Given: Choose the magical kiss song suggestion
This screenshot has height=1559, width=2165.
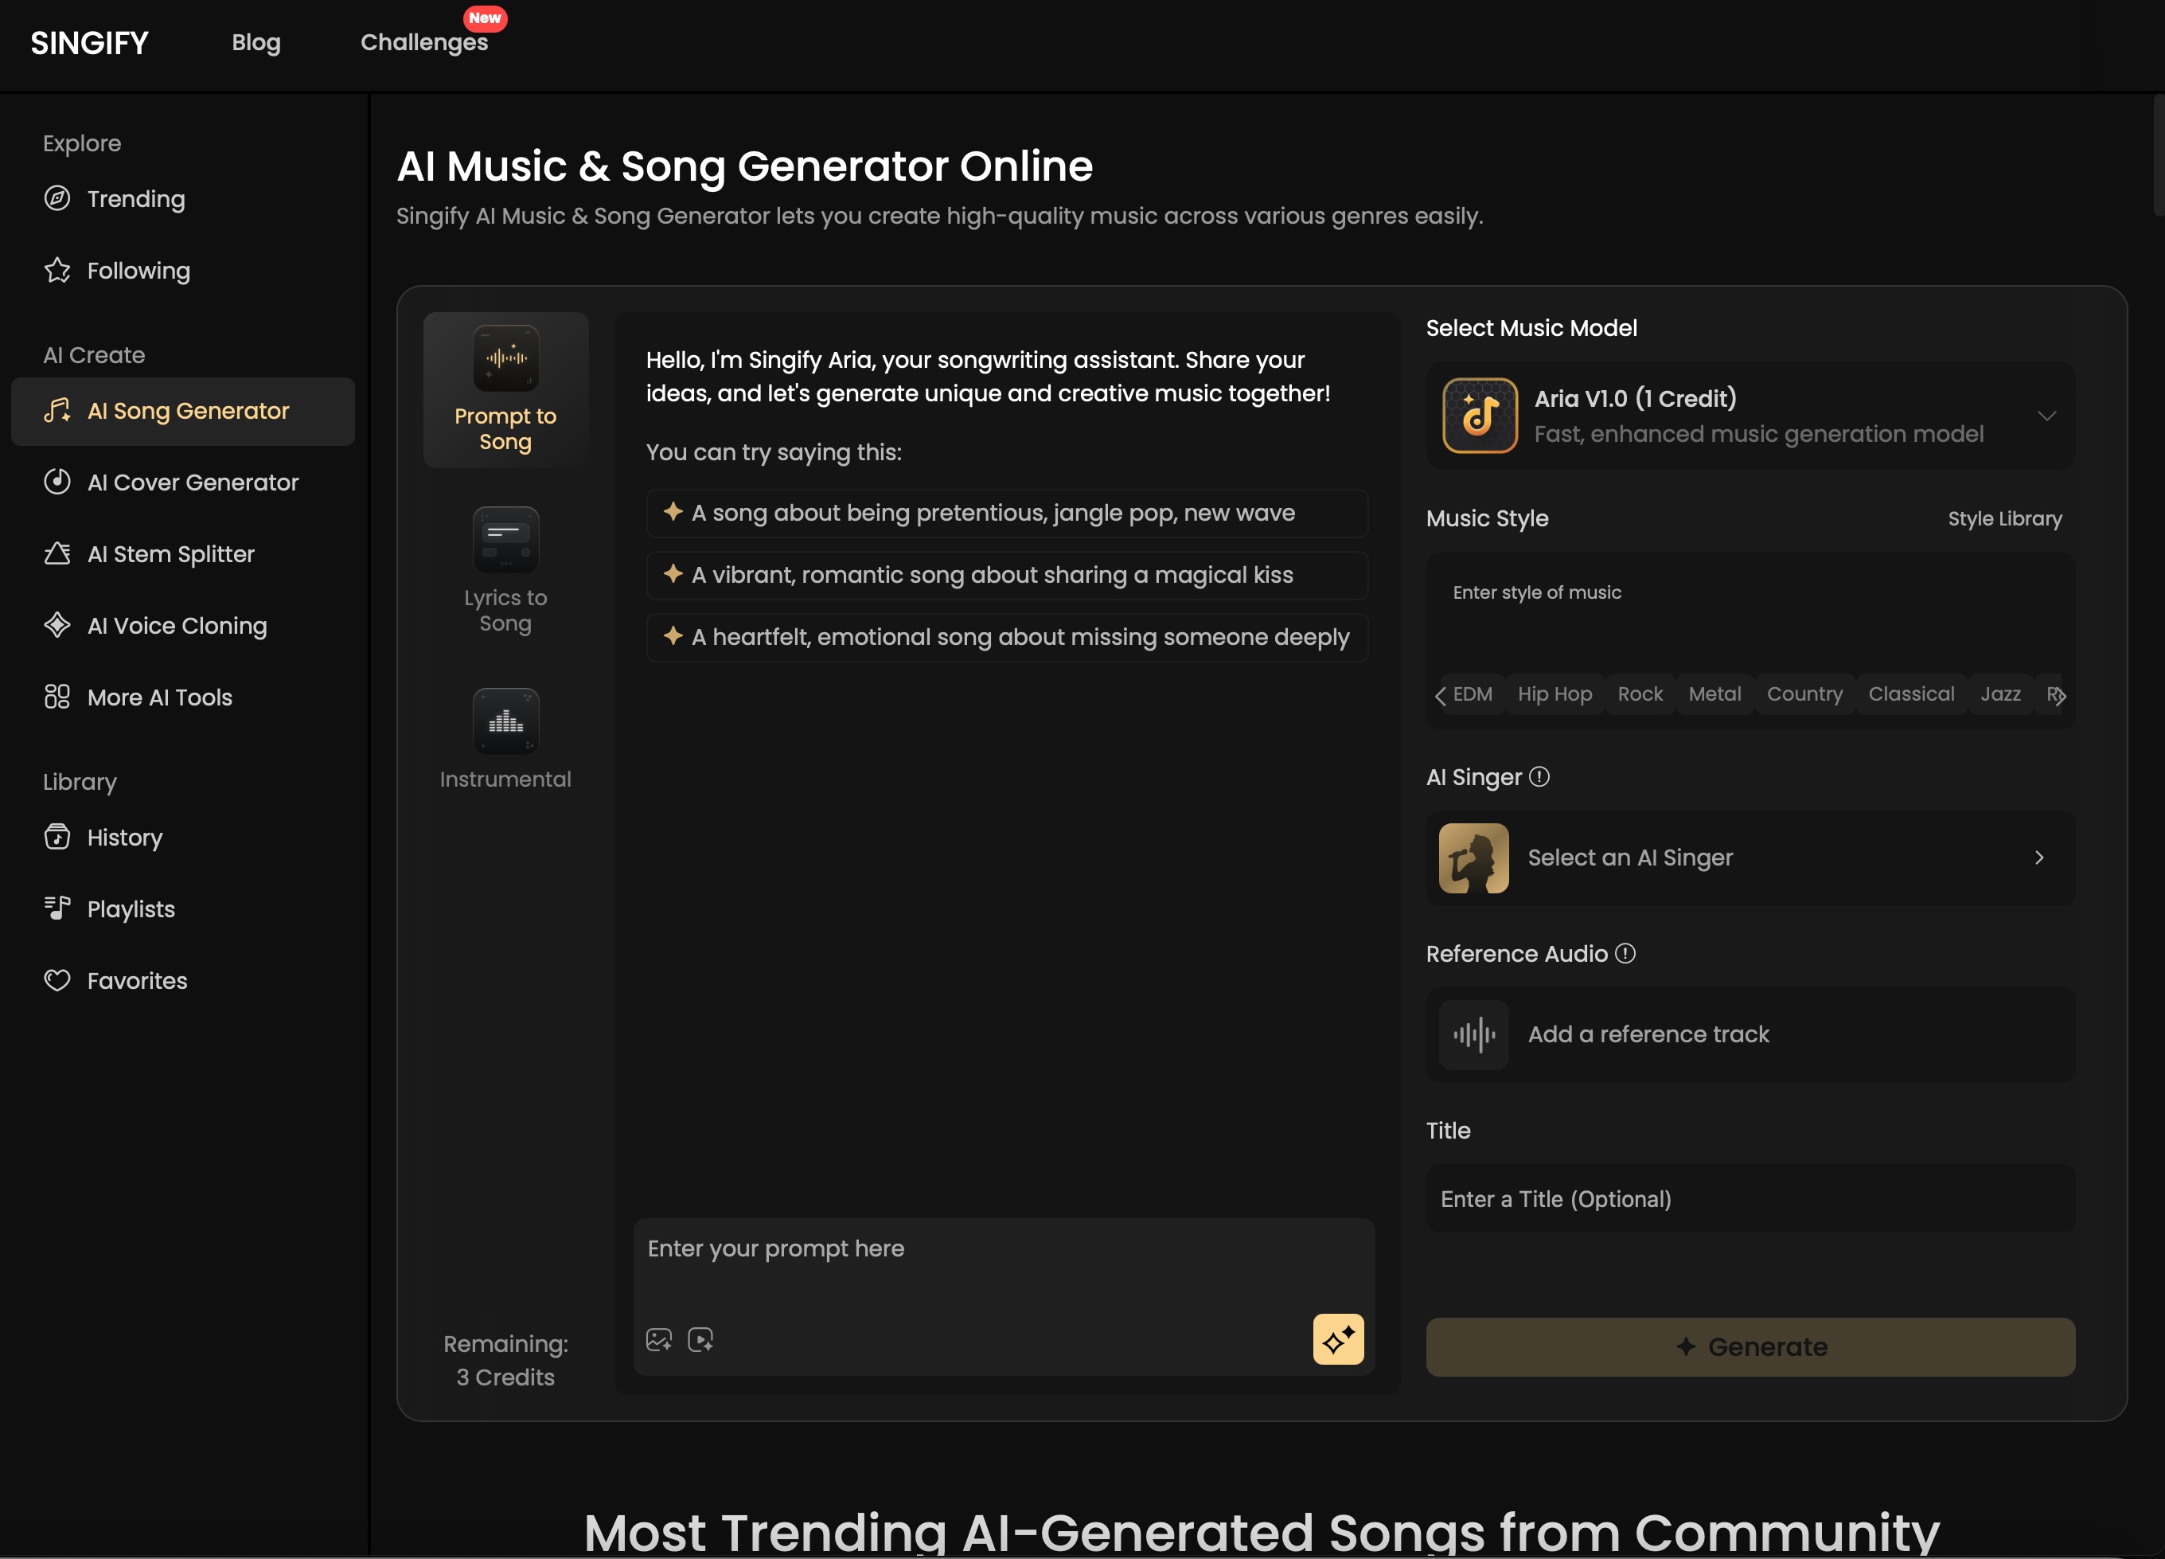Looking at the screenshot, I should pos(1007,576).
